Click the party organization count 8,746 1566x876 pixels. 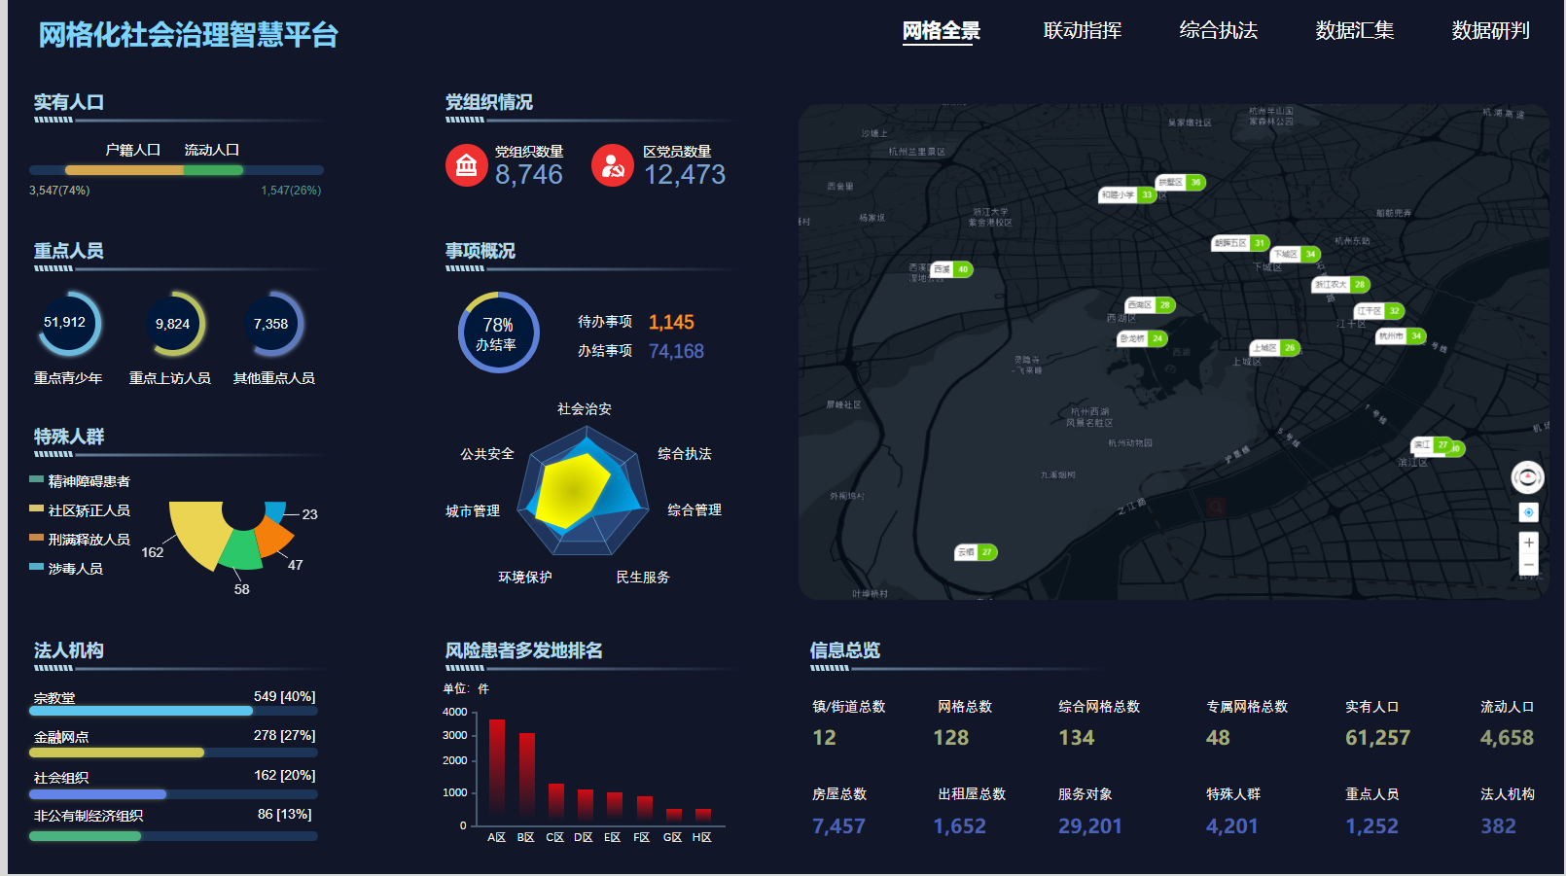coord(529,175)
